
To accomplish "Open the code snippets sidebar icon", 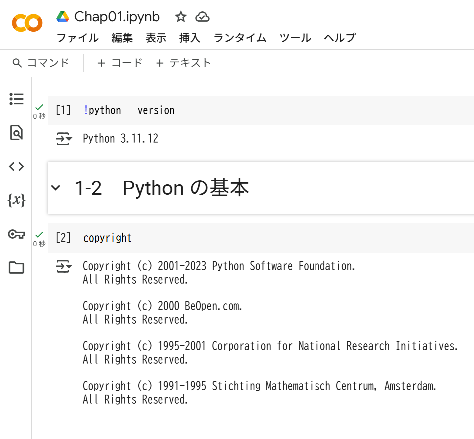I will (16, 166).
